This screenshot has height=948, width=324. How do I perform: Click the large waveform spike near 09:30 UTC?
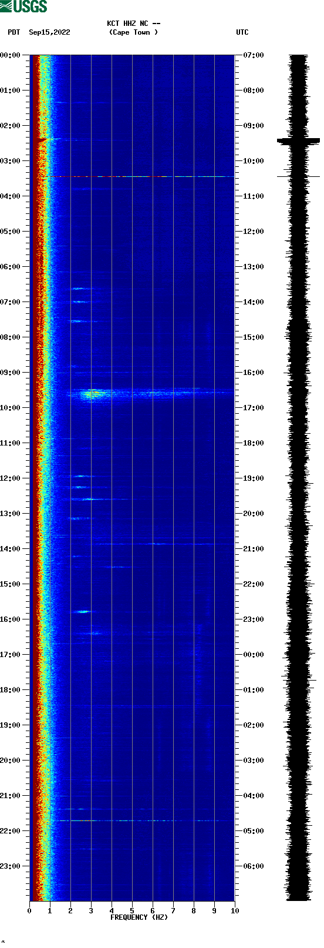[x=299, y=141]
